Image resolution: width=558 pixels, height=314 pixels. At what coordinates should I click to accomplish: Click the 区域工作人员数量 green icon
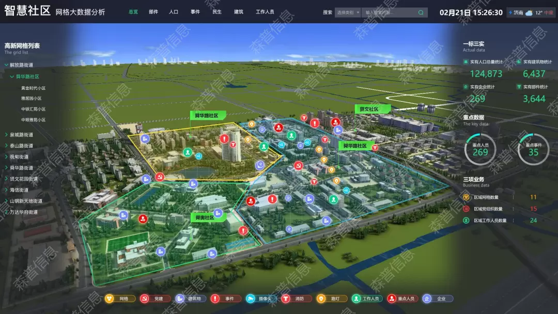467,221
